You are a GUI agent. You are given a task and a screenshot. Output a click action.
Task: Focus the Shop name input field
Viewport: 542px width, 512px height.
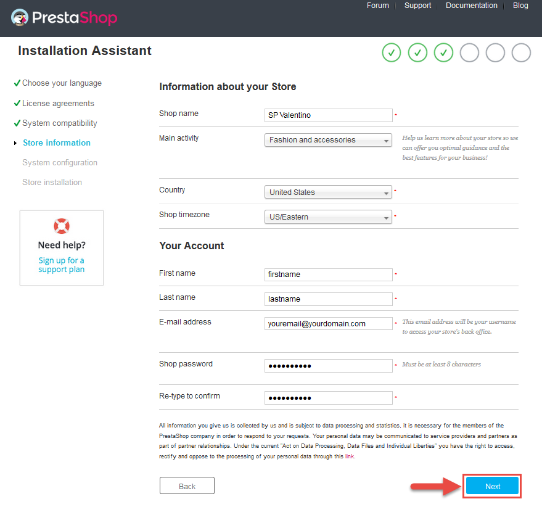328,115
